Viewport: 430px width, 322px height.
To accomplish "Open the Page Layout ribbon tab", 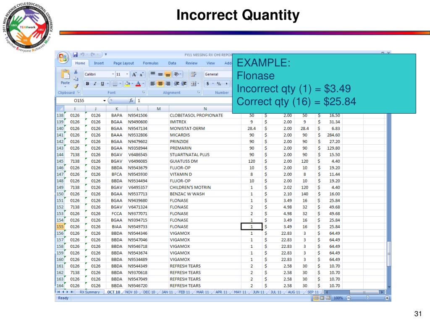I will (x=124, y=63).
